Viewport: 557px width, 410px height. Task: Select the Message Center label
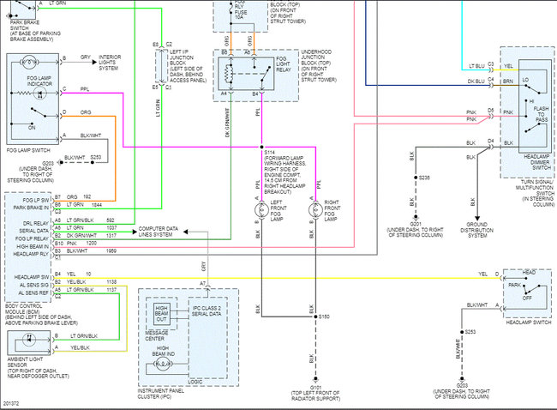click(x=157, y=335)
